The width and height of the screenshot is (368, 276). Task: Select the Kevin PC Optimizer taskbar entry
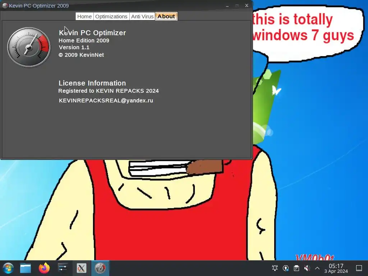100,268
